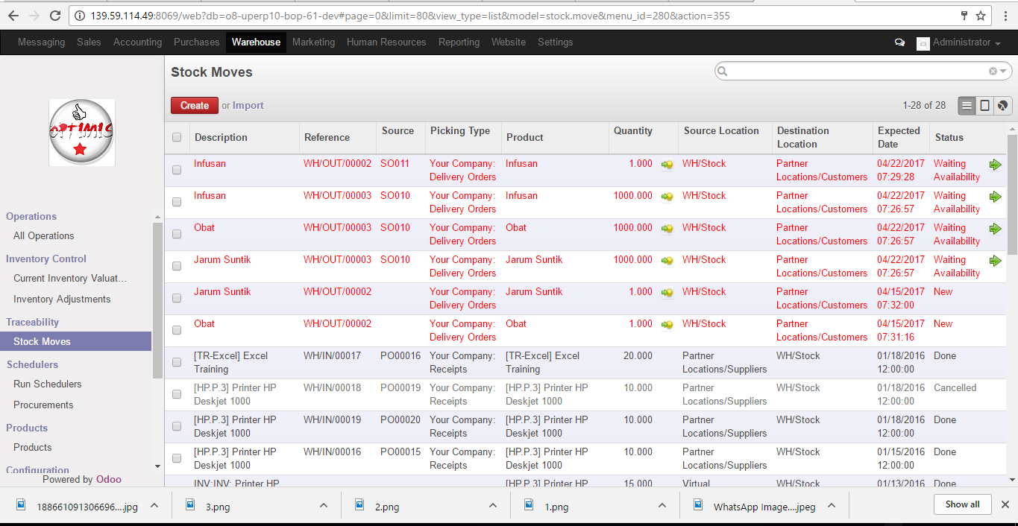
Task: Open the Settings menu
Action: 556,42
